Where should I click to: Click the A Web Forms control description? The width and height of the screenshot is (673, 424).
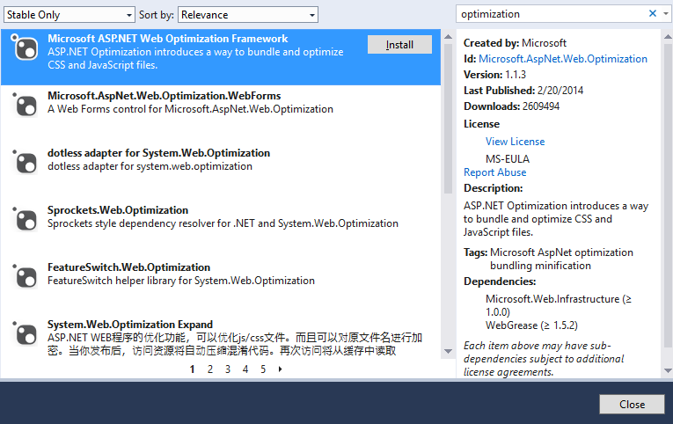click(x=190, y=109)
